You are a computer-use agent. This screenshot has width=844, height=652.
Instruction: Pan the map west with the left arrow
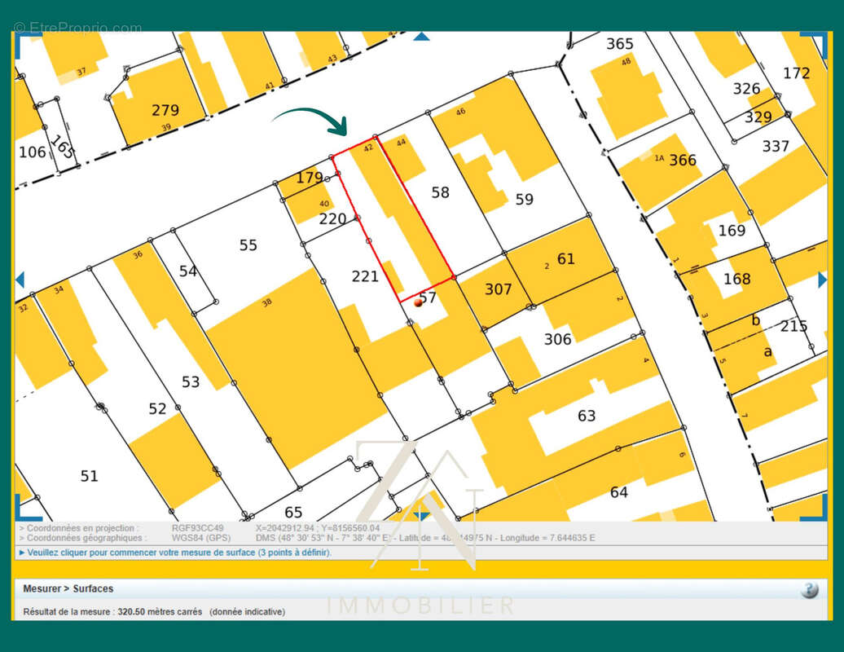[x=20, y=280]
